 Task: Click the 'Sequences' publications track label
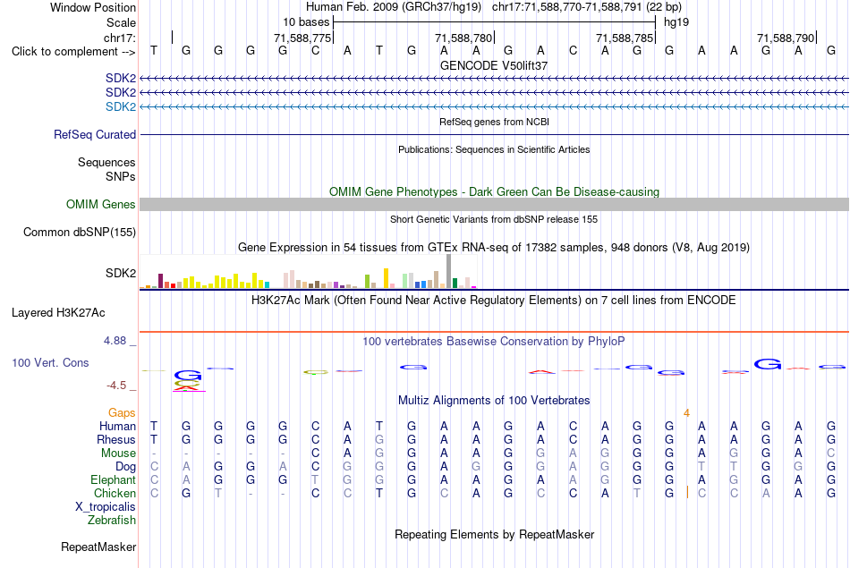[106, 162]
